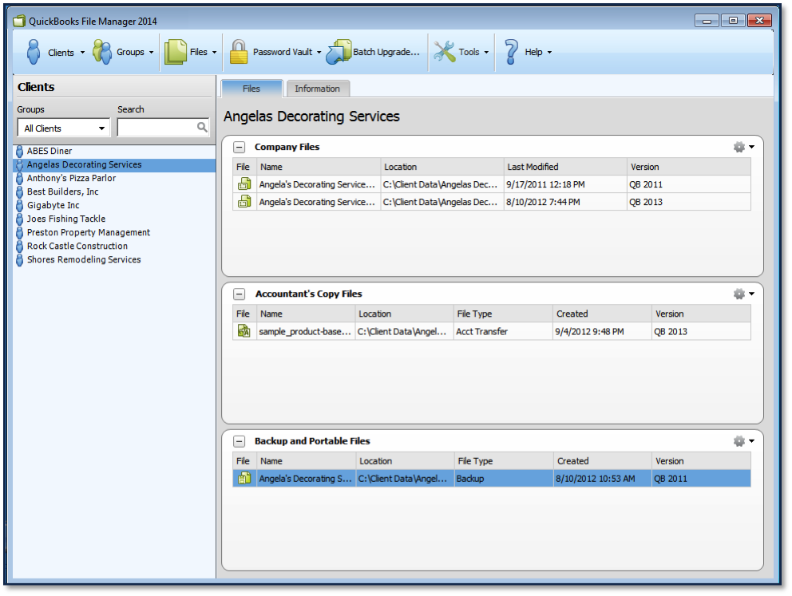Sort company files by Last Modified column
The image size is (792, 596).
565,167
